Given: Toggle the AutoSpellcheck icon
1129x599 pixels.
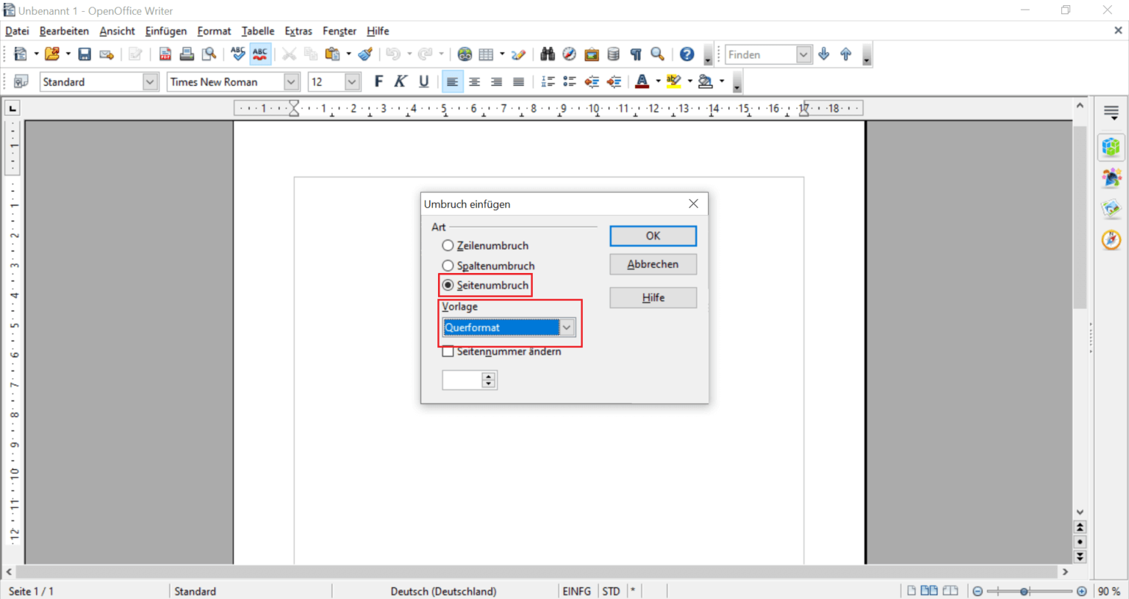Looking at the screenshot, I should coord(260,54).
